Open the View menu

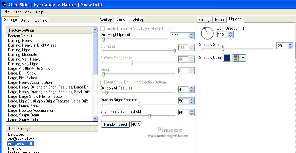click(28, 12)
